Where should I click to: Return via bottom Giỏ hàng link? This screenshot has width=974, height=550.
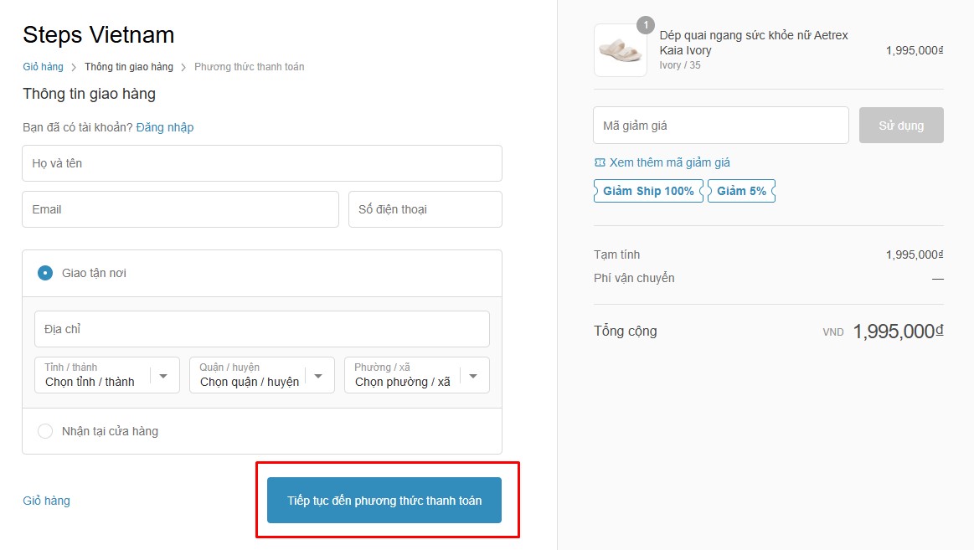point(46,501)
